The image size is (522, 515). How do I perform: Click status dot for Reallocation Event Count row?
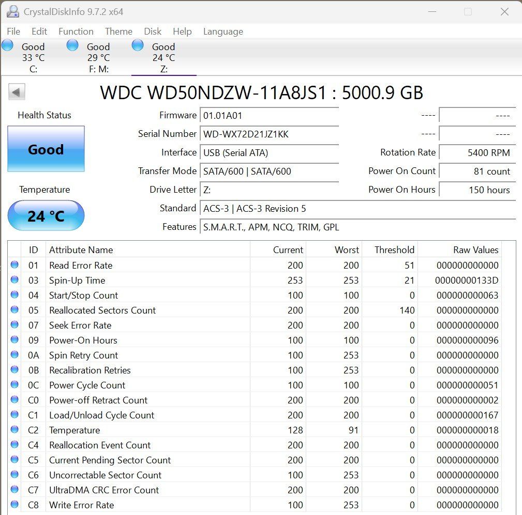coord(14,444)
